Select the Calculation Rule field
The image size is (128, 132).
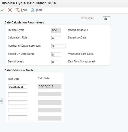pyautogui.click(x=56, y=38)
